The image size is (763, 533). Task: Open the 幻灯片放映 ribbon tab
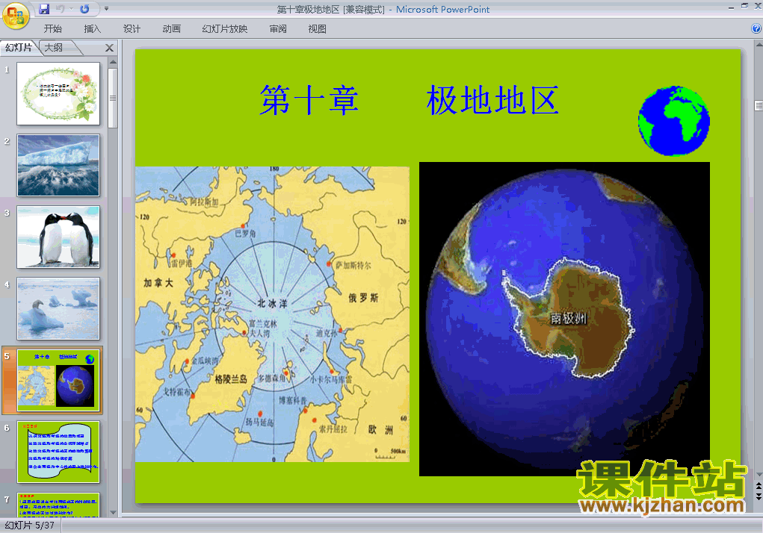coord(225,28)
